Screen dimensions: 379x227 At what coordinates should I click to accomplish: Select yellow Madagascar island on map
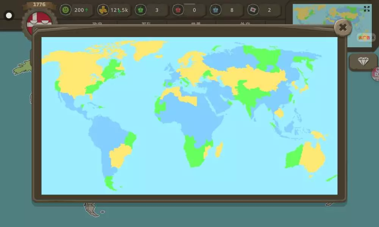[219, 149]
